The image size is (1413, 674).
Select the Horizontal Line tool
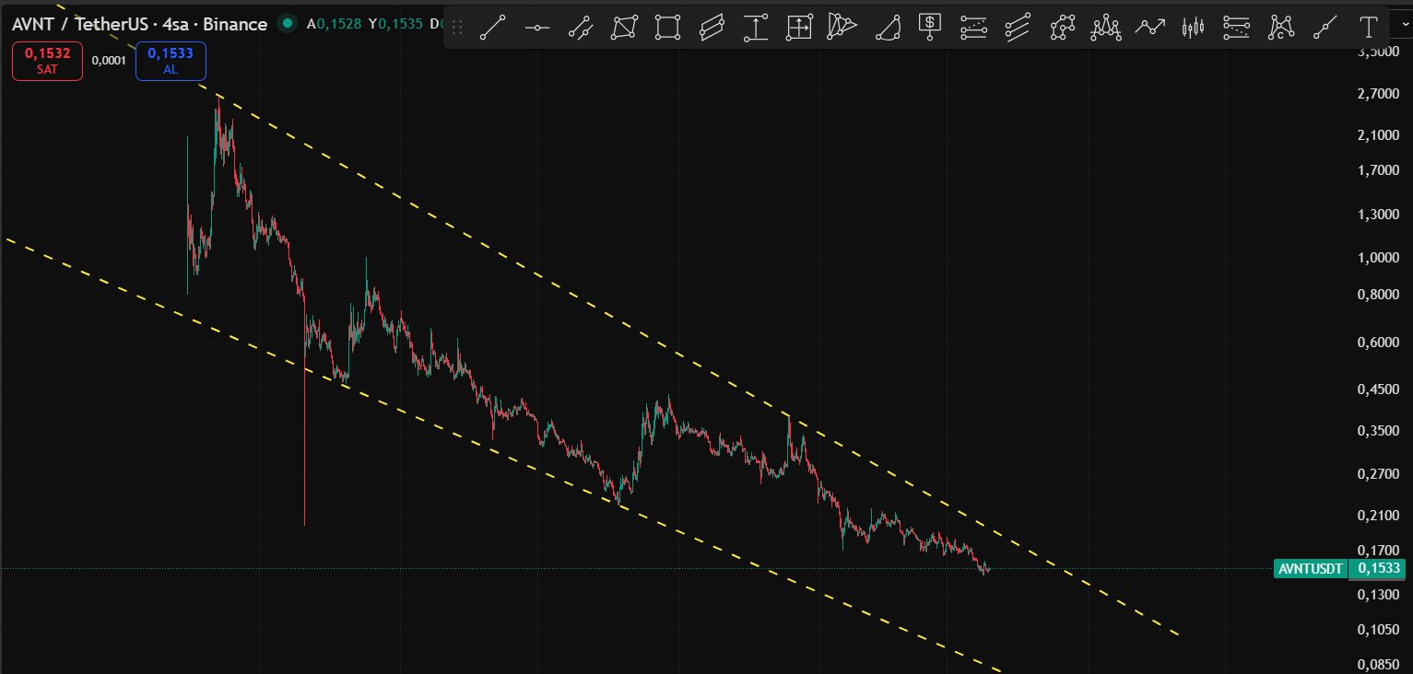(x=537, y=28)
